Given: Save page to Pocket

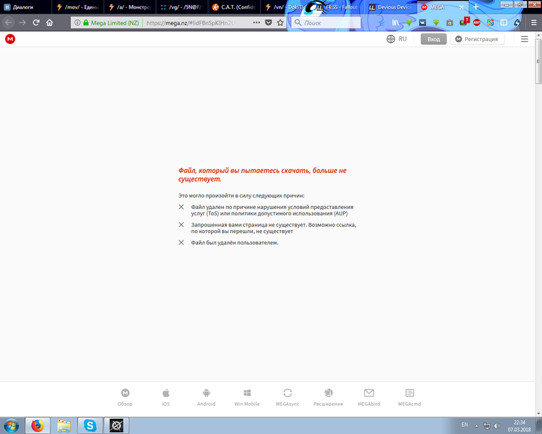Looking at the screenshot, I should 268,22.
